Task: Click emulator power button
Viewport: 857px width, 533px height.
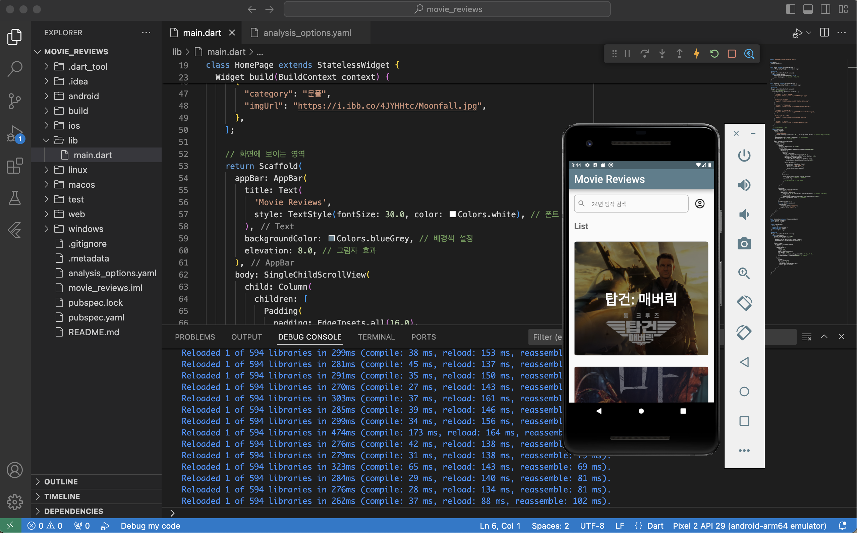Action: pos(744,156)
